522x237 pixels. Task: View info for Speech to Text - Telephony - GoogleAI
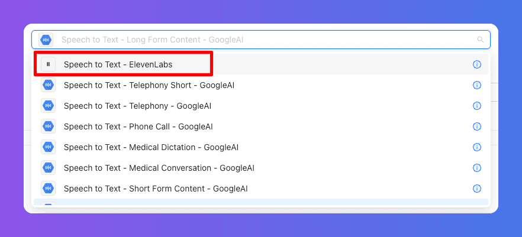[477, 106]
